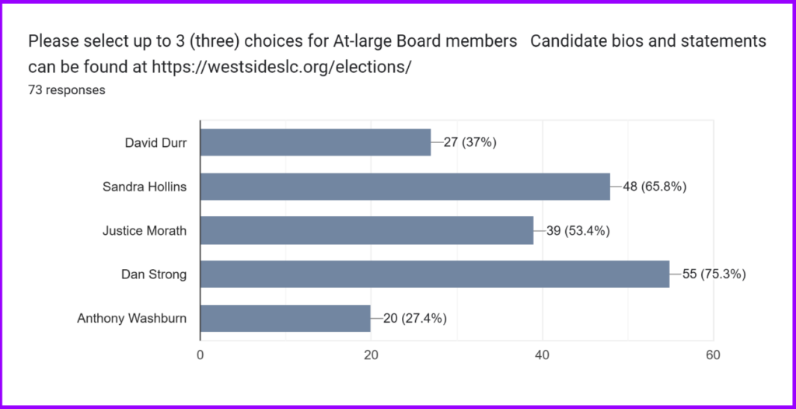Click the 39 (53.4%) value label
Image resolution: width=796 pixels, height=409 pixels.
pyautogui.click(x=578, y=231)
